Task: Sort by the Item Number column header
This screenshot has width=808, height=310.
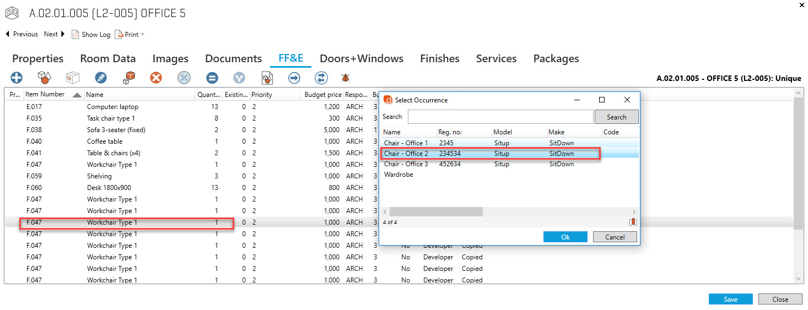Action: pyautogui.click(x=45, y=94)
